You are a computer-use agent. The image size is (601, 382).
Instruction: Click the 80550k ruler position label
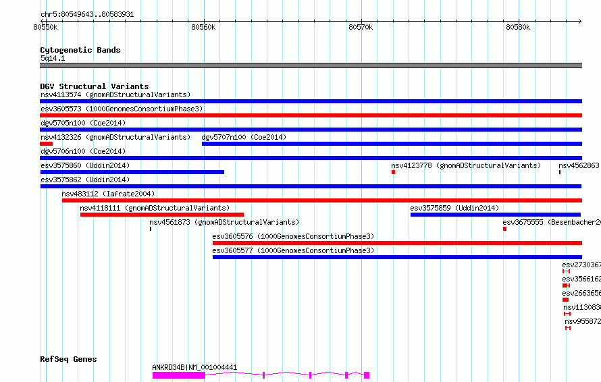[x=46, y=27]
